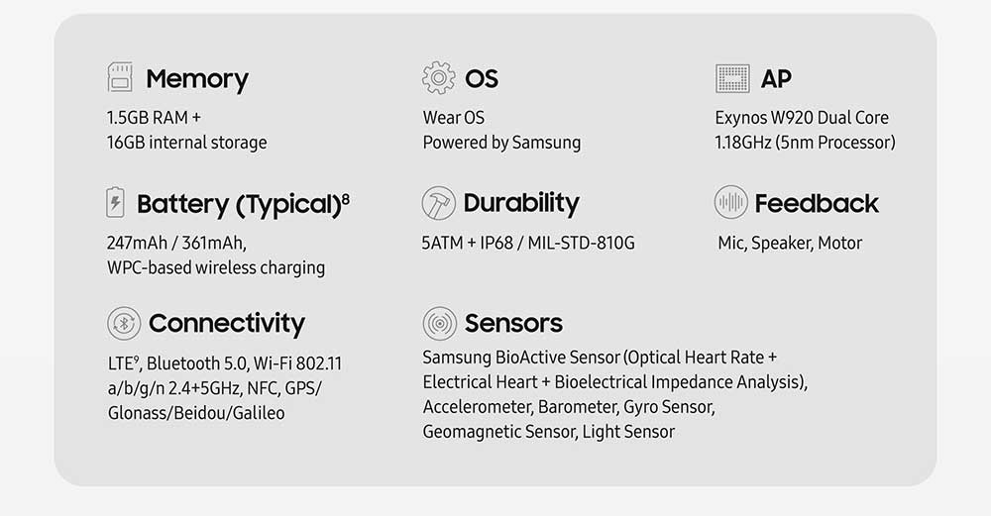Click the "WPC-based wireless charging" text

coord(215,267)
